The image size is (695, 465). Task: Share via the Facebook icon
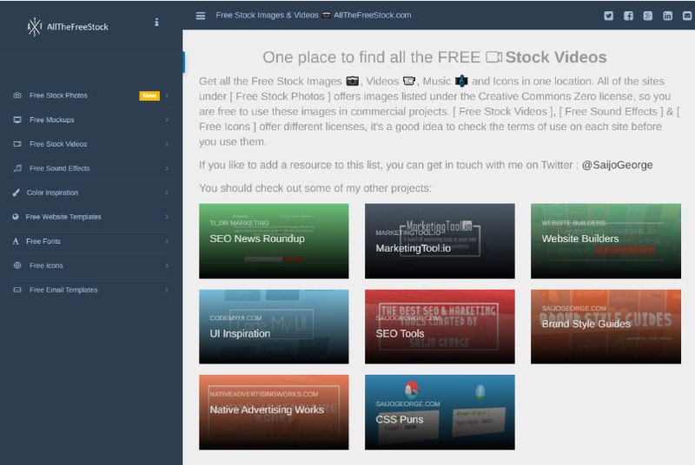628,16
